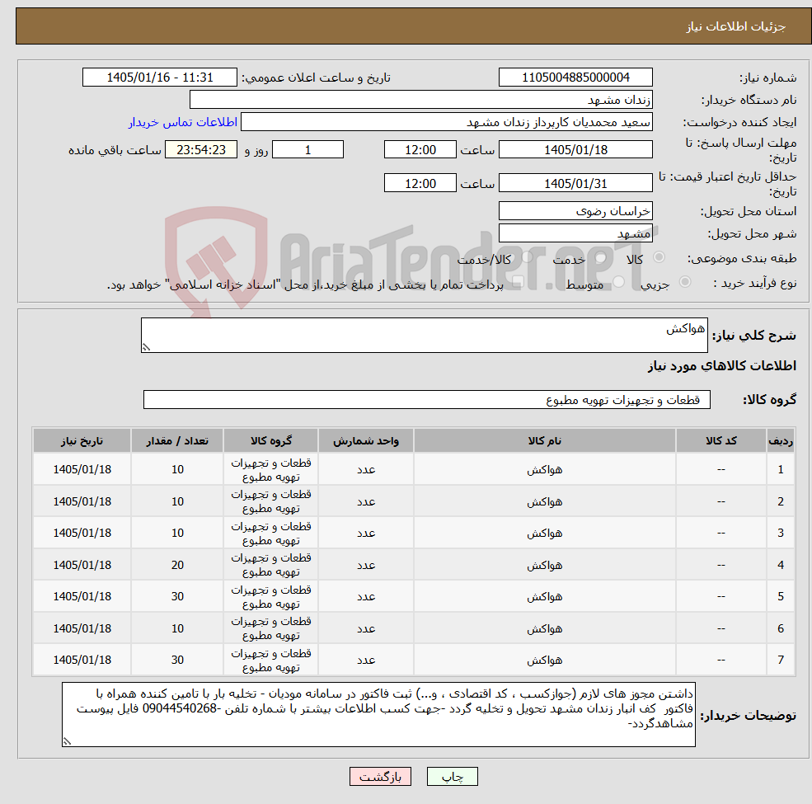Click the section heading اطلاعات کالاهای مورد نیاز

click(721, 366)
